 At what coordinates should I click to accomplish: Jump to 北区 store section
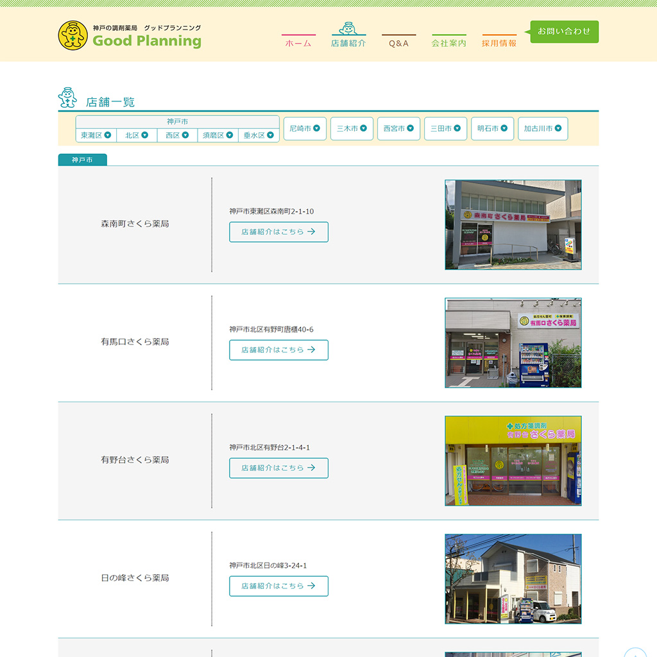[137, 135]
